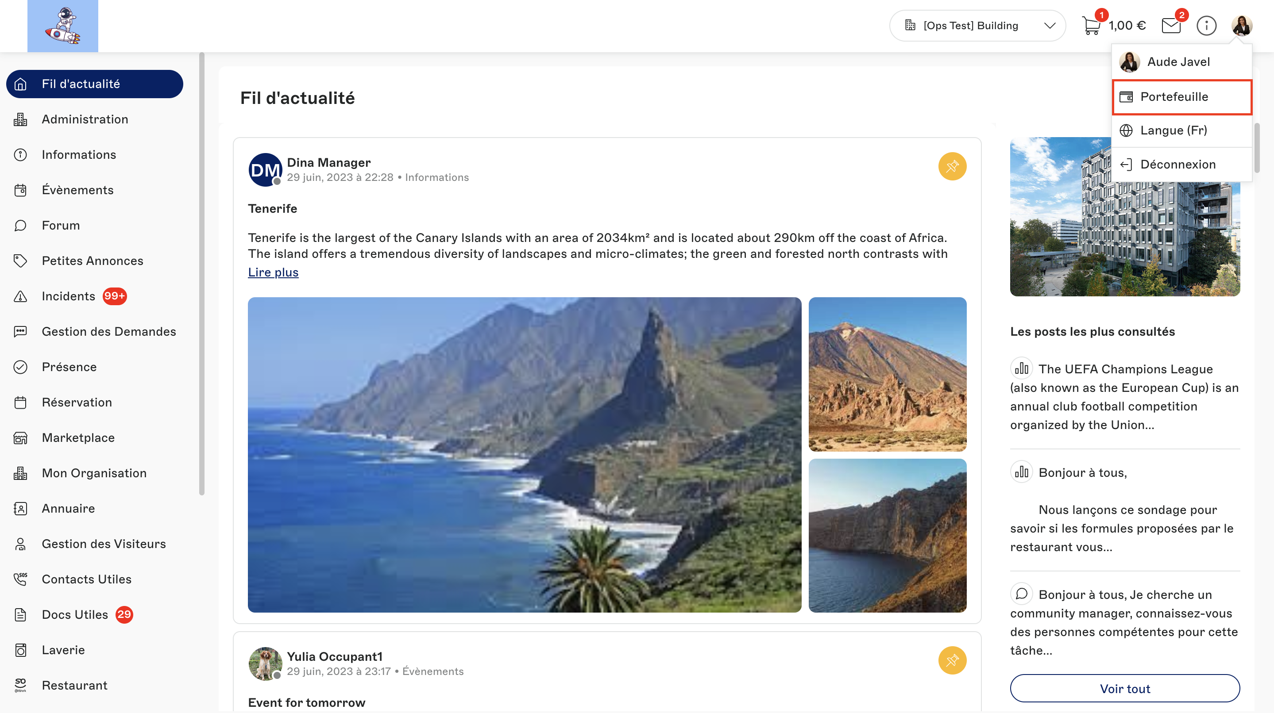
Task: Click the info circle icon in header
Action: point(1206,26)
